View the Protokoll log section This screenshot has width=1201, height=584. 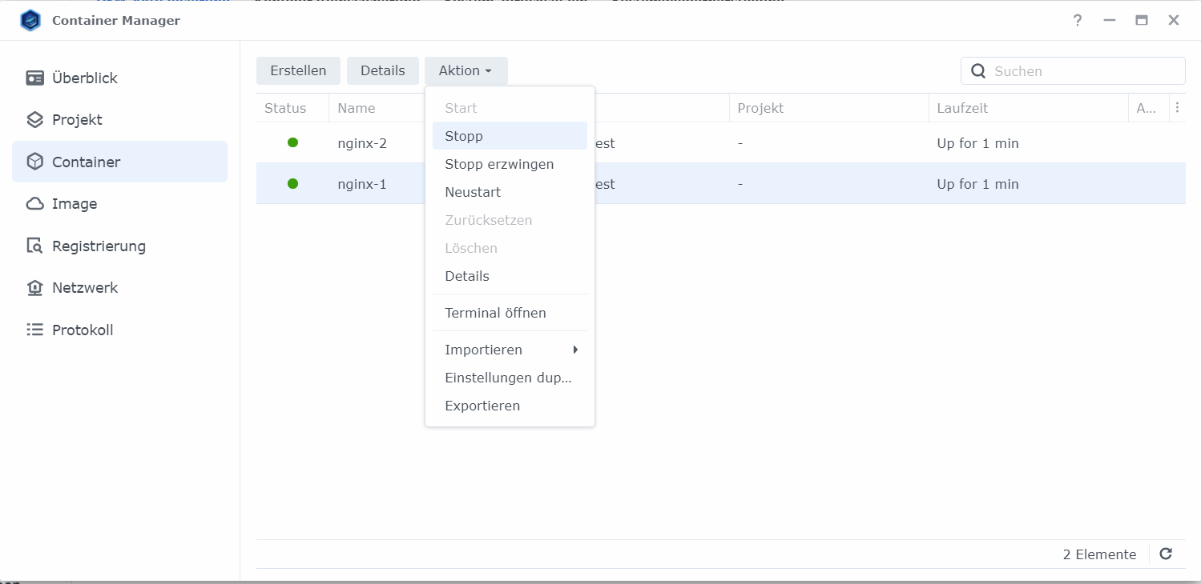point(80,329)
